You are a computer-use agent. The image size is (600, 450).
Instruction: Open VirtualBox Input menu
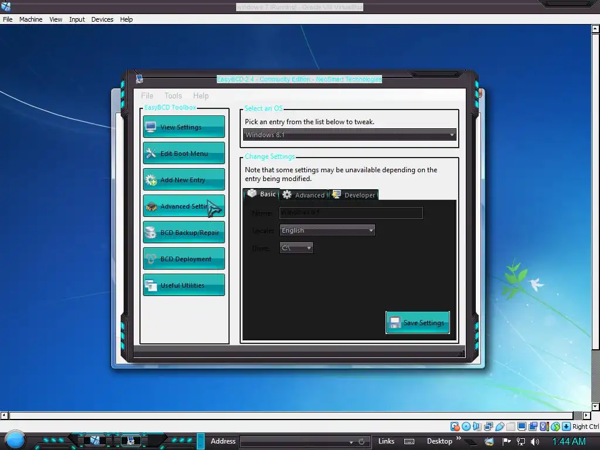[77, 19]
